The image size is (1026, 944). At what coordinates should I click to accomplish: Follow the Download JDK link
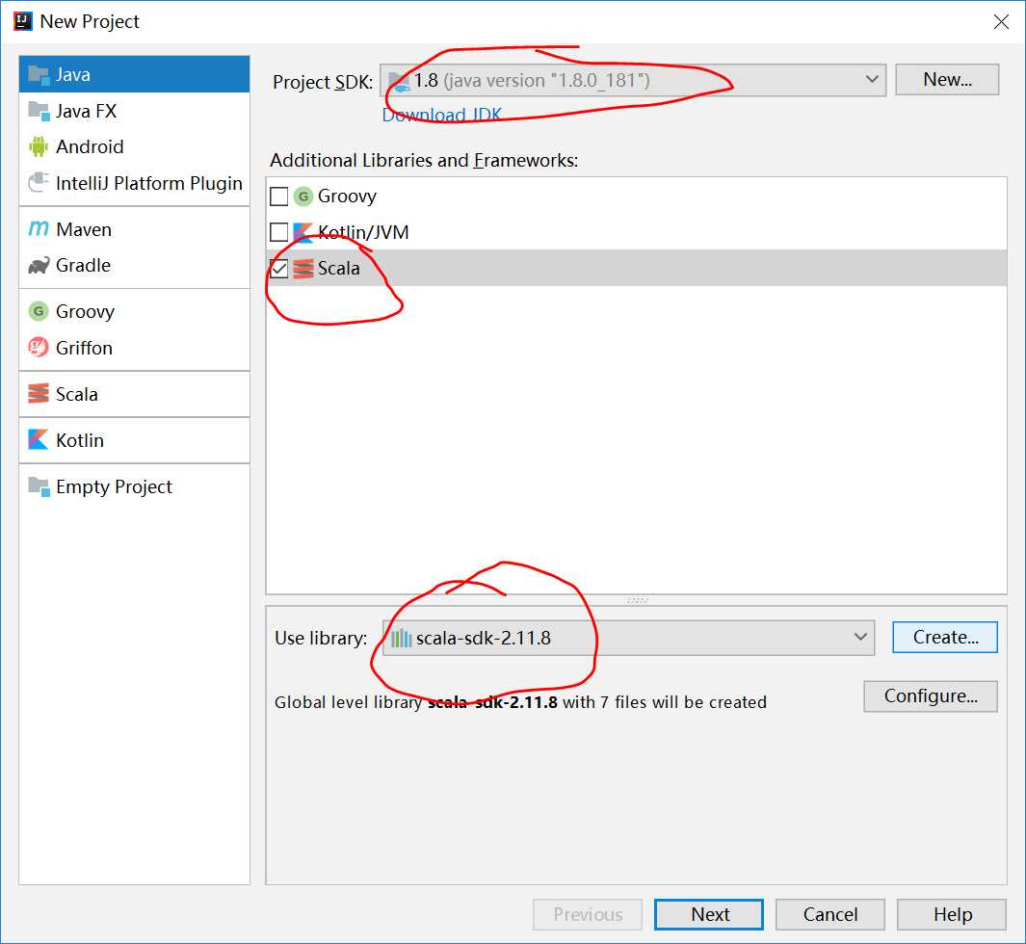(441, 116)
